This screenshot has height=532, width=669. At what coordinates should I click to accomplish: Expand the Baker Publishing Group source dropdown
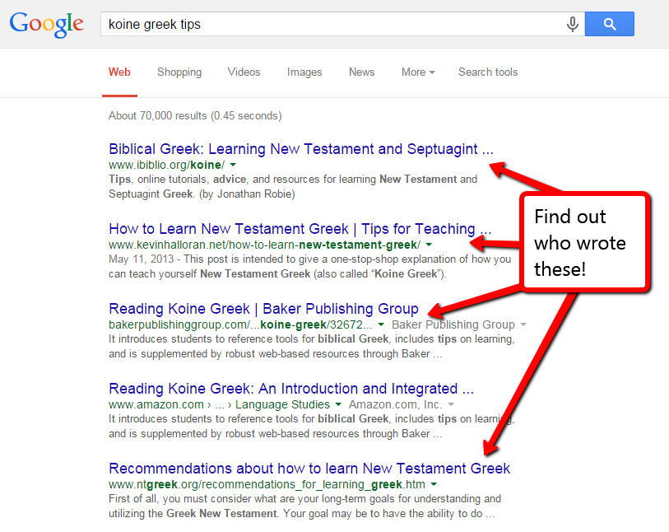point(524,324)
